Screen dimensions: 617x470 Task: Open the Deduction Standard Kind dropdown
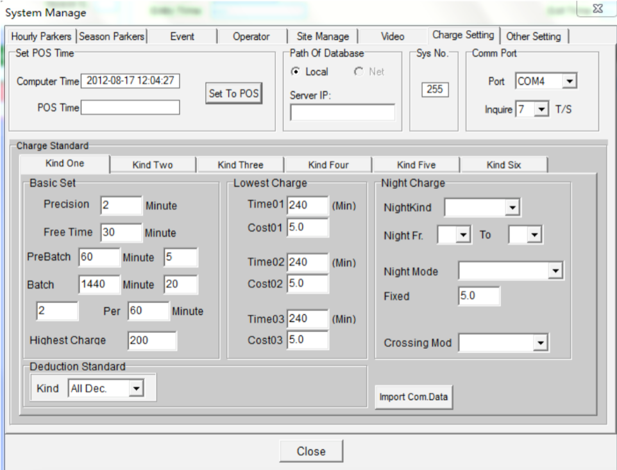pyautogui.click(x=135, y=387)
